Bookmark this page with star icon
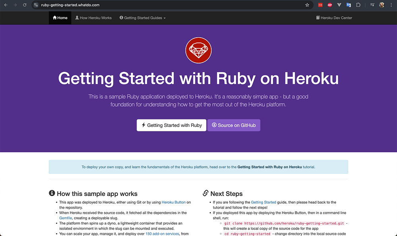 [307, 5]
